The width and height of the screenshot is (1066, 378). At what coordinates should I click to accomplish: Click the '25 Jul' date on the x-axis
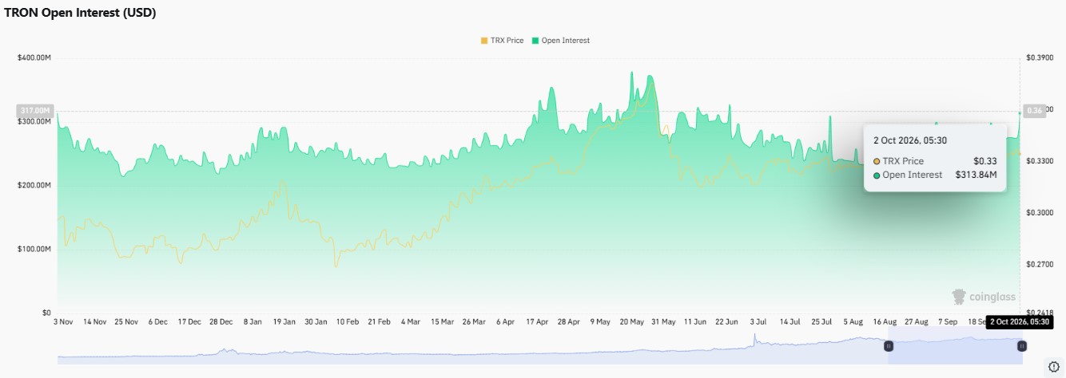821,322
